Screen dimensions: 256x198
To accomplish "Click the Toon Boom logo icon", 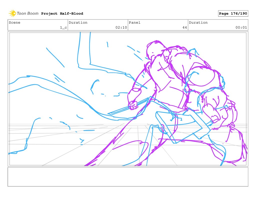I will 12,13.
